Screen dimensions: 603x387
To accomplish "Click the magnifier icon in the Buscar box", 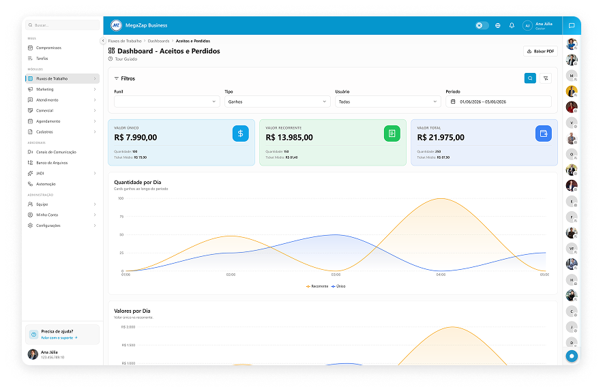I will pos(31,25).
